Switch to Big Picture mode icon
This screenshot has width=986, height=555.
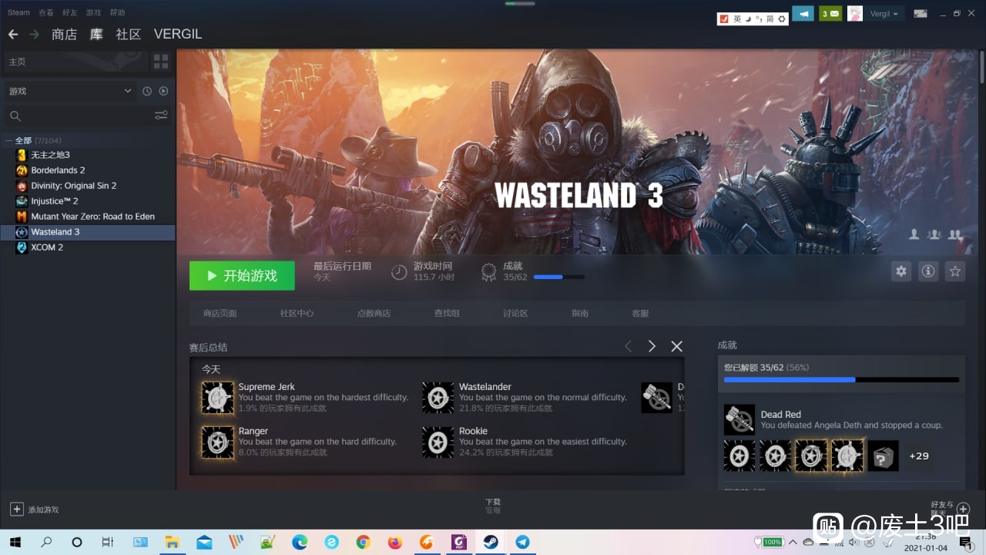[920, 14]
